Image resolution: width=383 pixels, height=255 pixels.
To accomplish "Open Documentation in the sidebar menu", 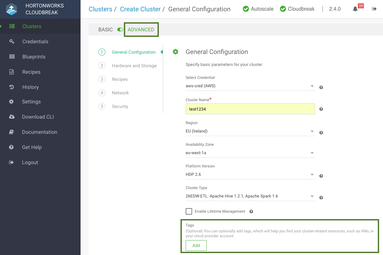I will click(x=40, y=132).
